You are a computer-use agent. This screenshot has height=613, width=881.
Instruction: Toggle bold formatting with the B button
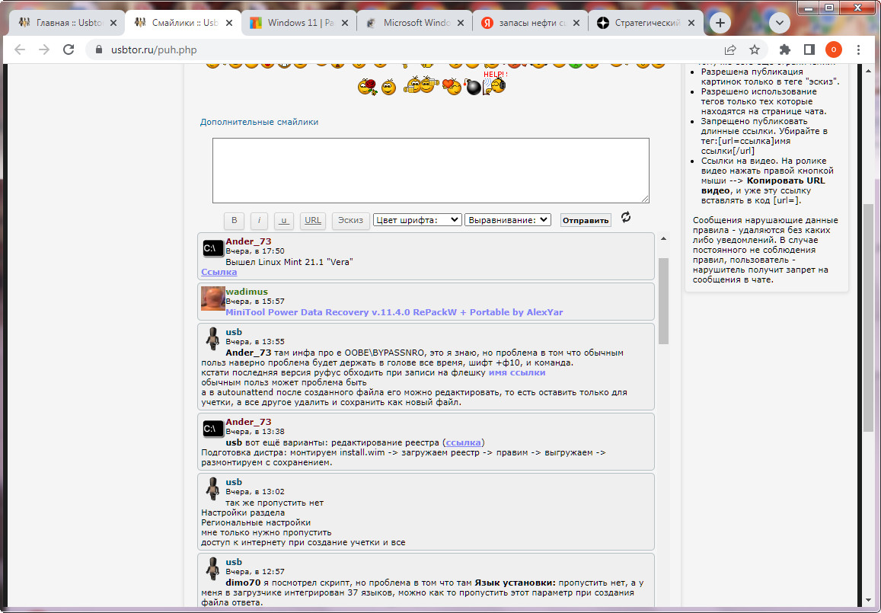coord(235,220)
